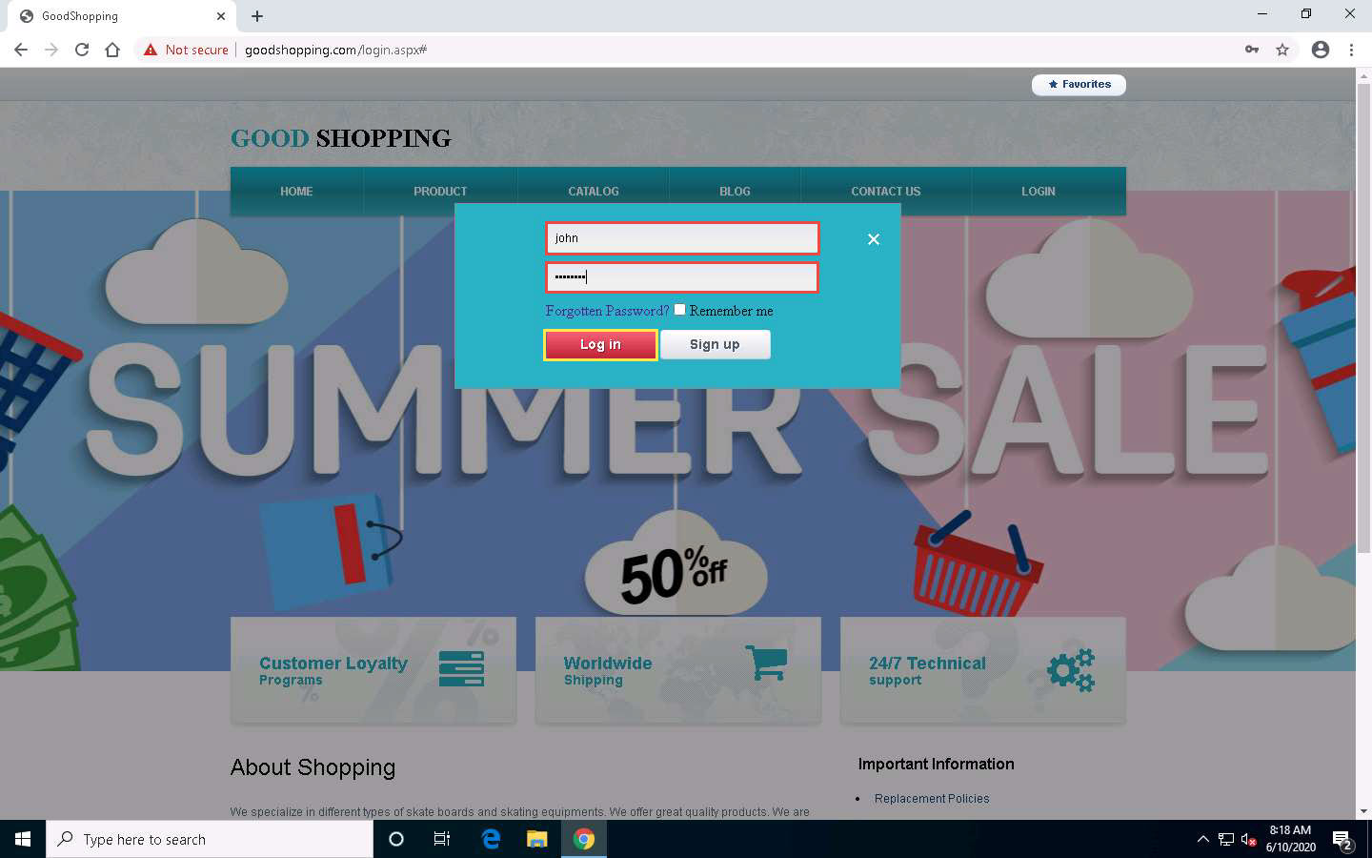Bookmark this page with the star icon

pyautogui.click(x=1282, y=50)
